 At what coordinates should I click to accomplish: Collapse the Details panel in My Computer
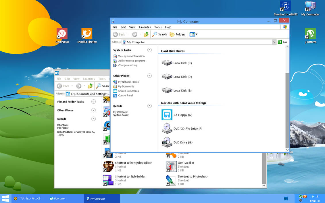(x=149, y=106)
